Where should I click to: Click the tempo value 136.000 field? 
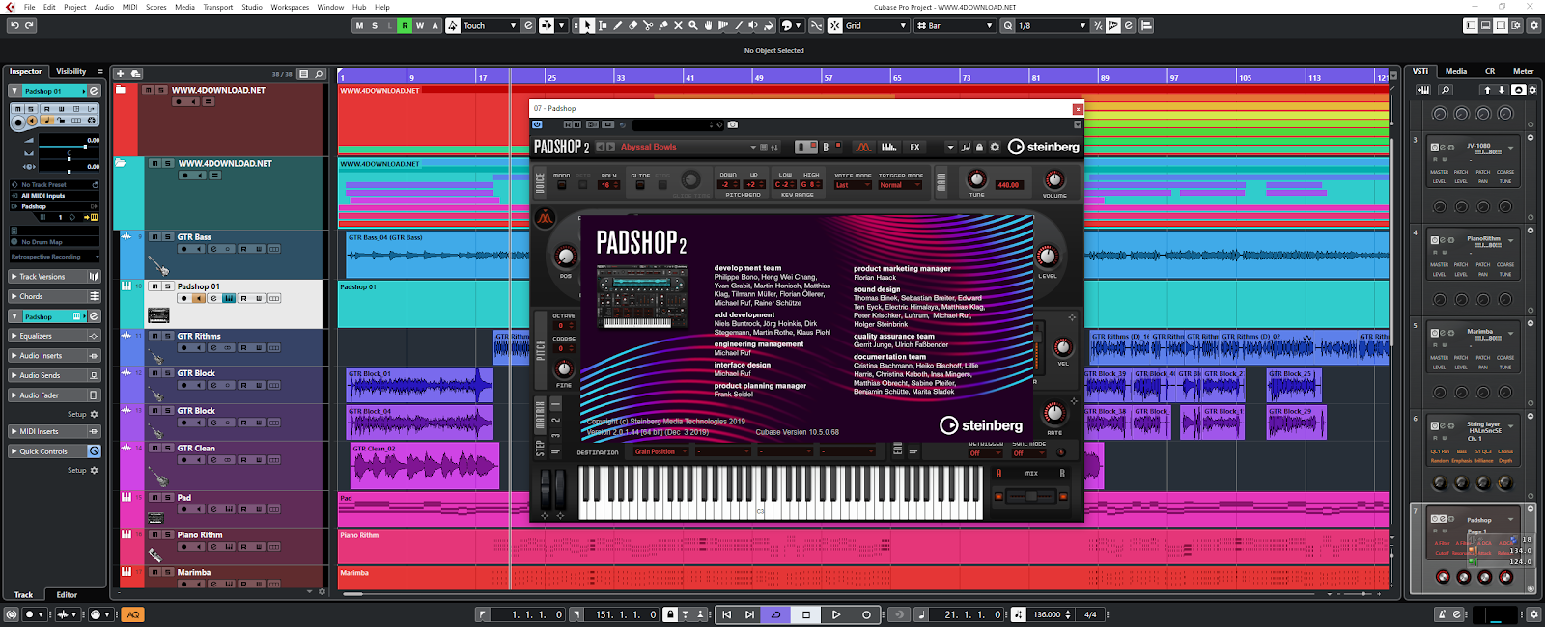point(1047,614)
